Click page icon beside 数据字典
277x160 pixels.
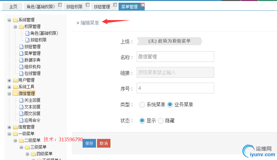click(x=21, y=60)
